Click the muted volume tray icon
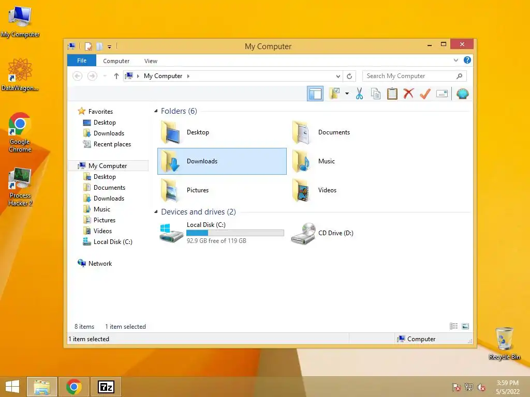Screen dimensions: 530x397 point(481,387)
